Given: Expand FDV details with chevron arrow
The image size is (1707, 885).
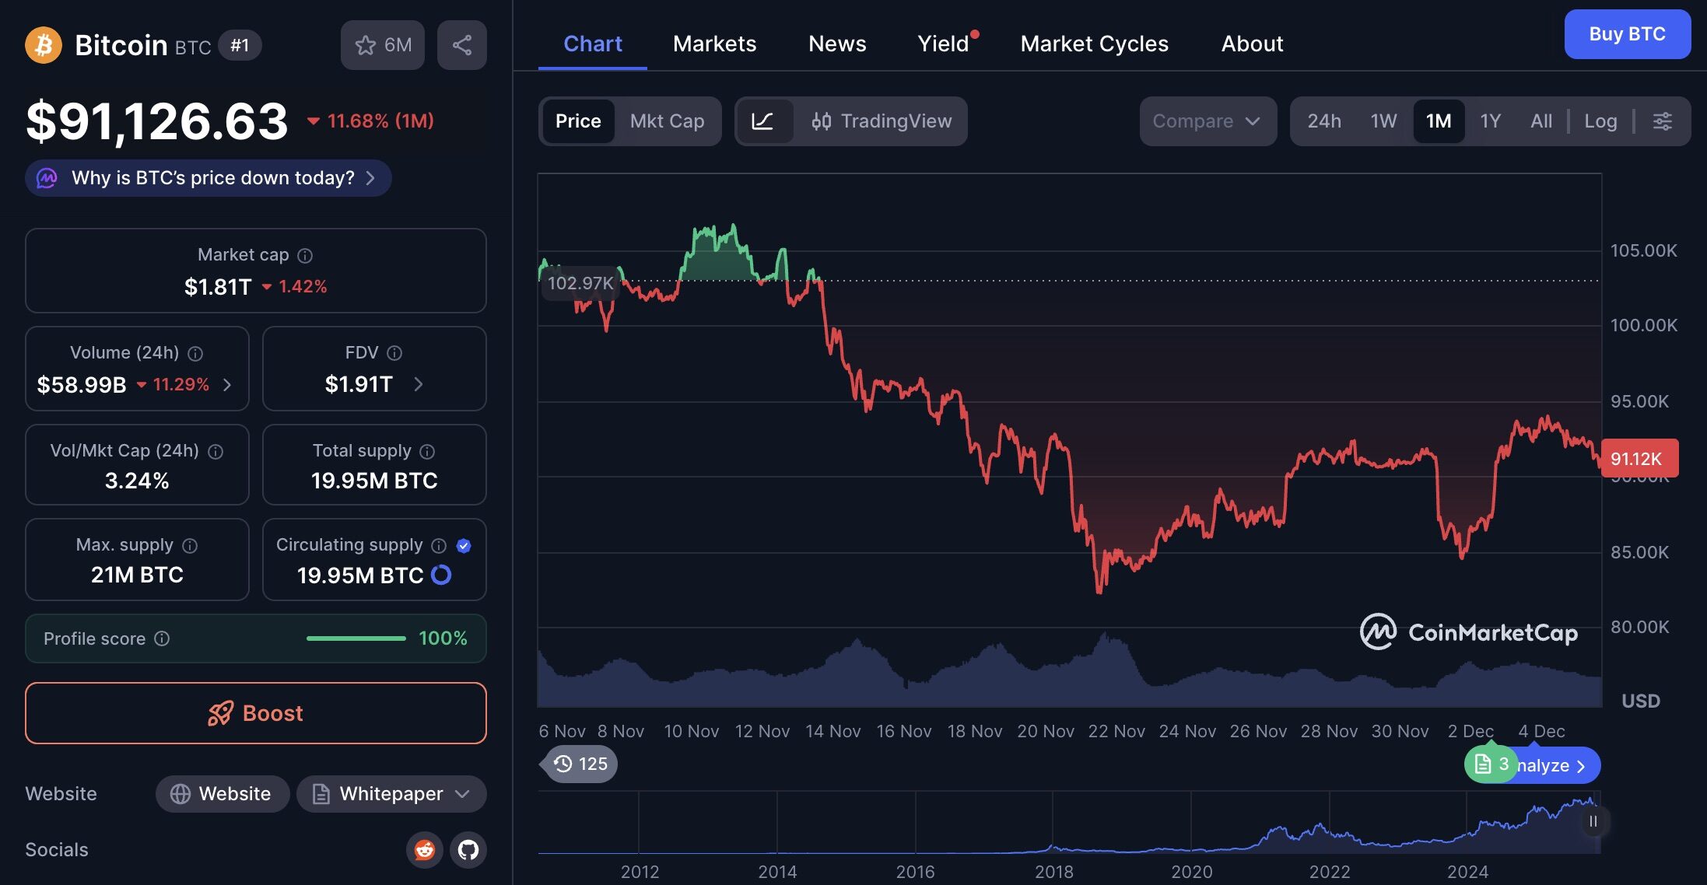Looking at the screenshot, I should click(x=418, y=384).
